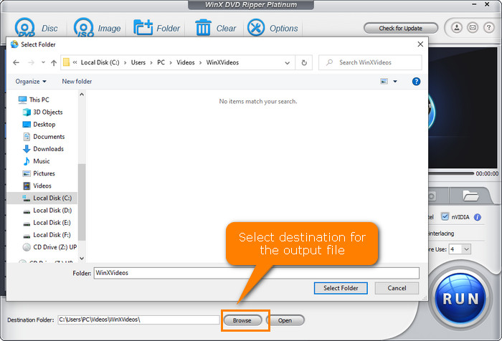
Task: Open the Options settings
Action: pos(273,28)
